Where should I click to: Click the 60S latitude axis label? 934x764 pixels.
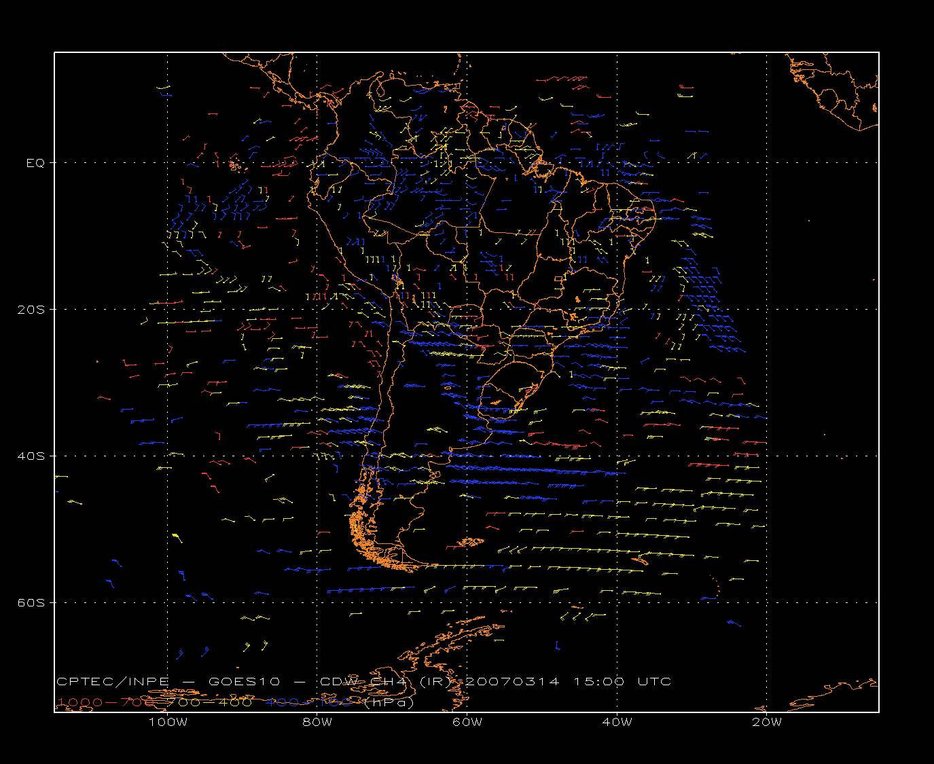(x=31, y=602)
